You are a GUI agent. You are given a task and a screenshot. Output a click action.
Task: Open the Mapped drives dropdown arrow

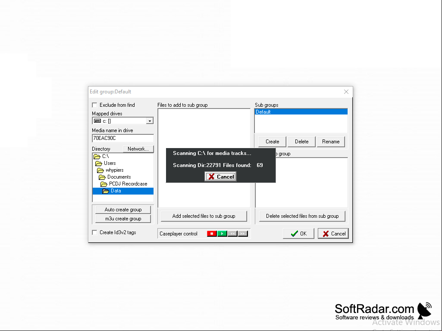click(150, 121)
